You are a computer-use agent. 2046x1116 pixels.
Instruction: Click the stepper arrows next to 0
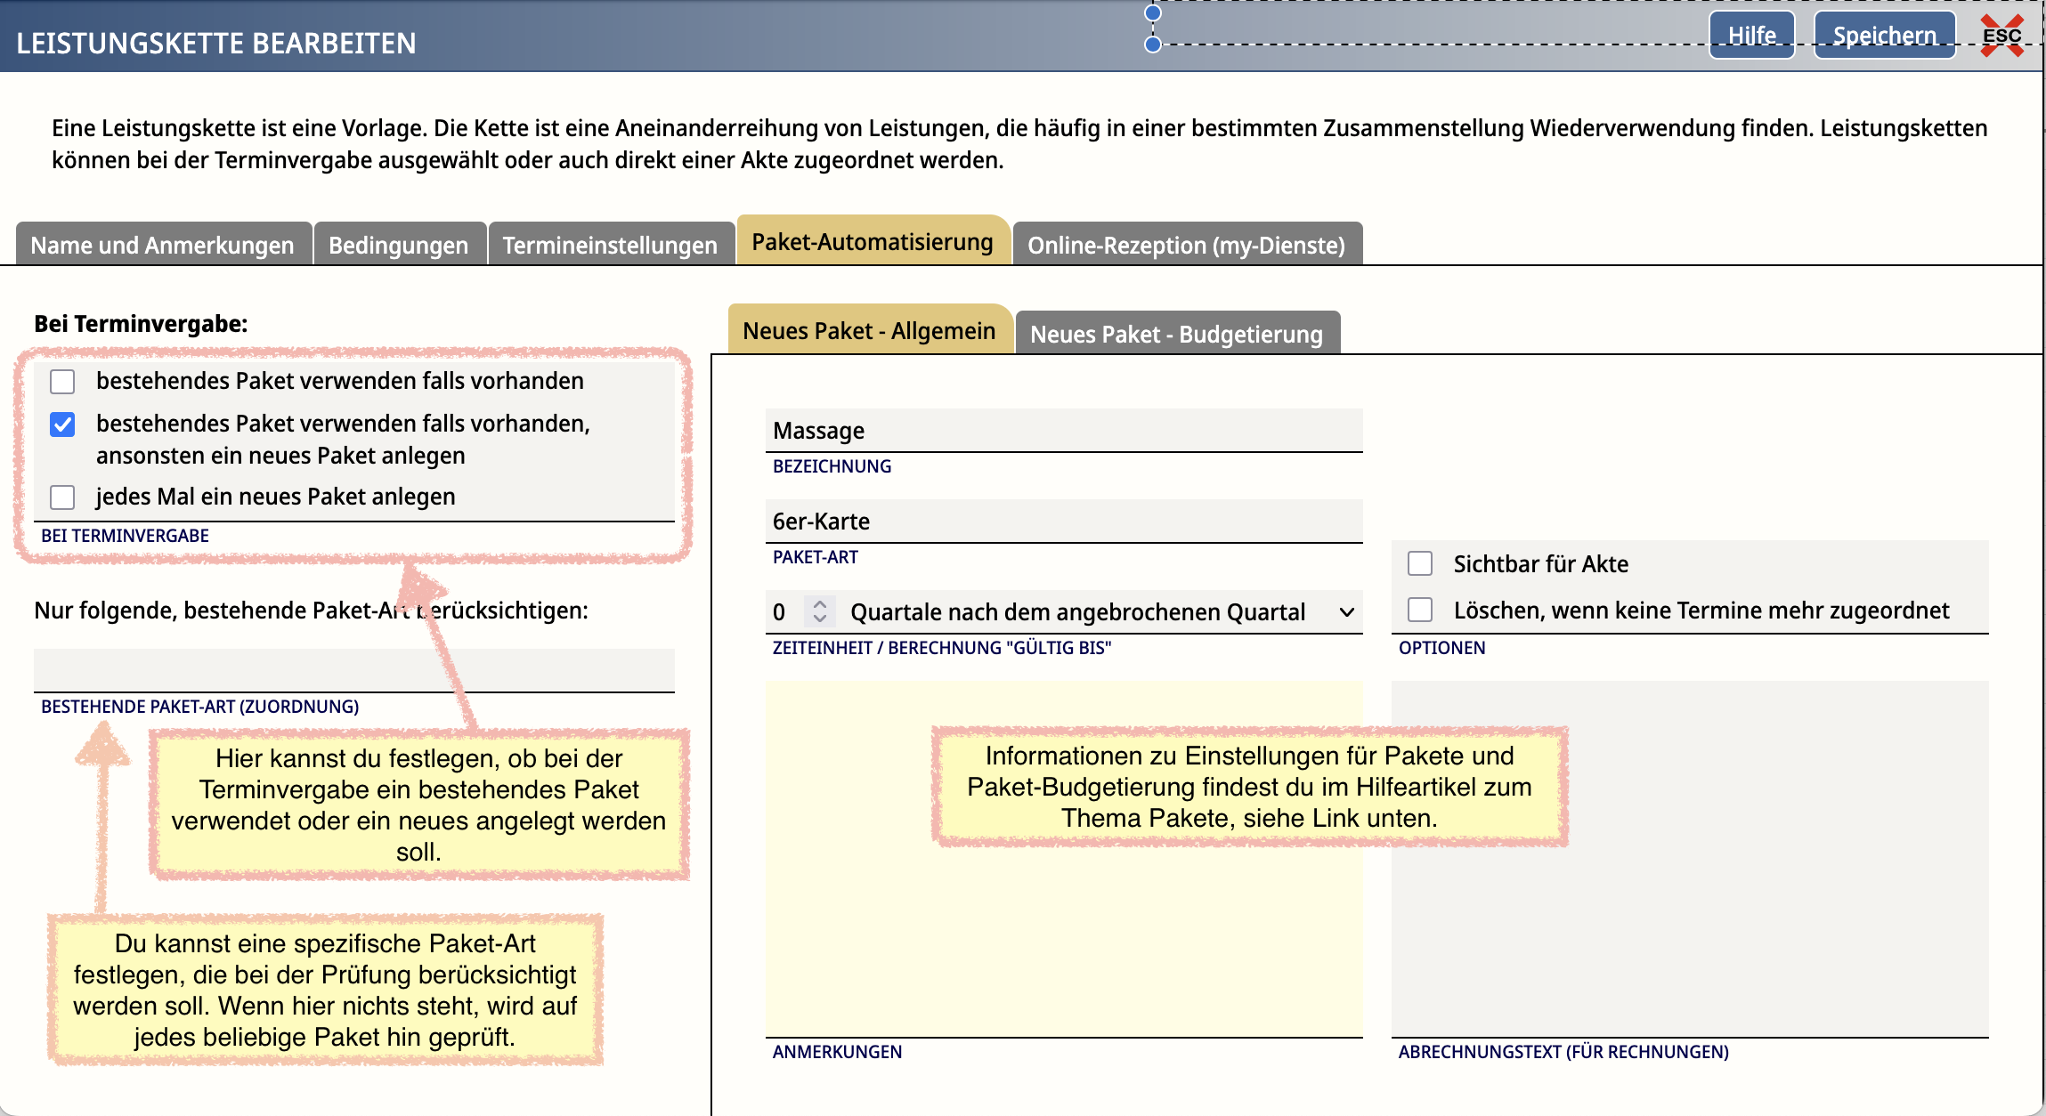[820, 611]
